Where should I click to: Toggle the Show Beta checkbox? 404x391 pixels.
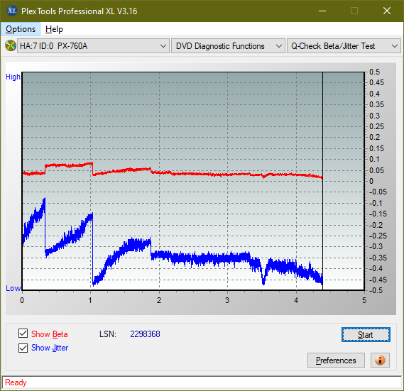coord(23,334)
